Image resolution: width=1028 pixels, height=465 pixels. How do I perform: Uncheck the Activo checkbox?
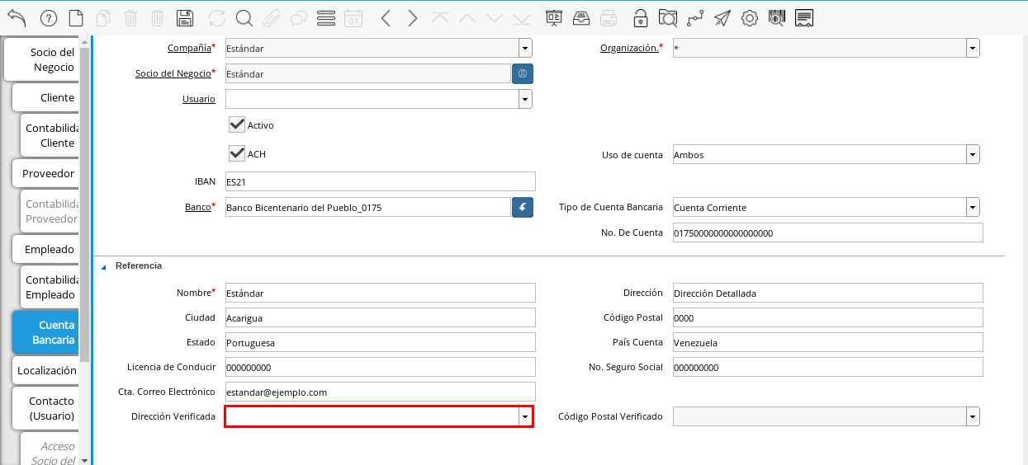(x=238, y=124)
